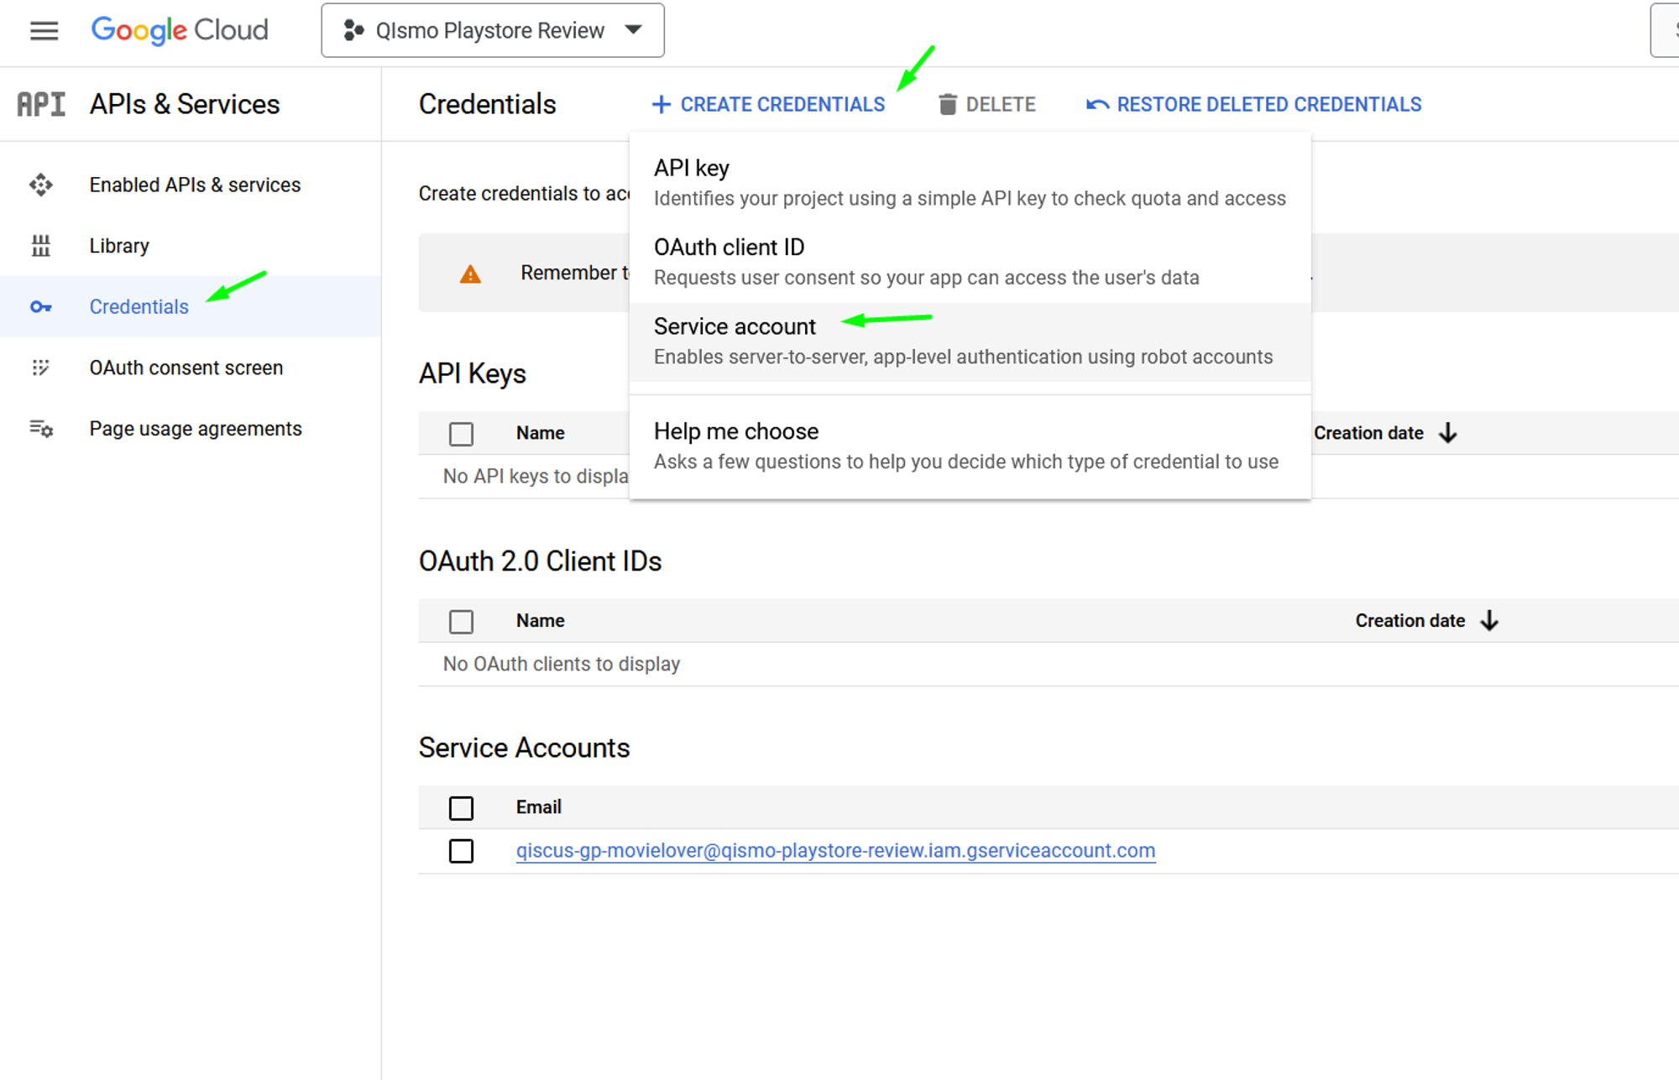Click API Keys Creation date sort arrow
Screen dimensions: 1679x1080
coord(1448,433)
